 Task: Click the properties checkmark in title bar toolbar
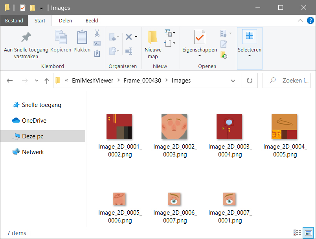tap(23, 8)
